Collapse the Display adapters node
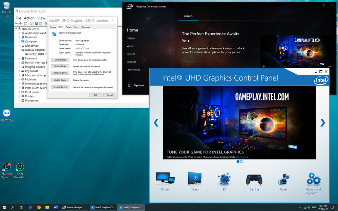338x211 pixels. pos(19,50)
